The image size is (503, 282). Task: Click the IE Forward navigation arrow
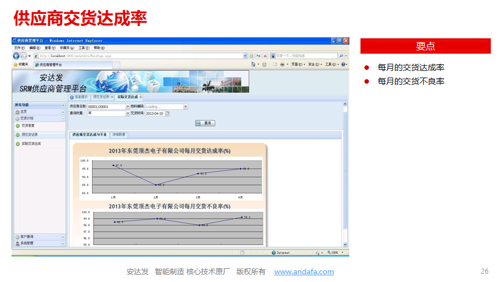(23, 56)
